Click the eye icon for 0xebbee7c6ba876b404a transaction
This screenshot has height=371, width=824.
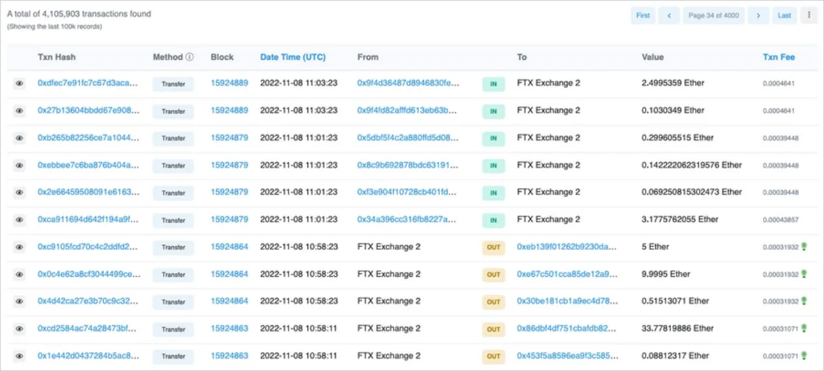point(20,165)
